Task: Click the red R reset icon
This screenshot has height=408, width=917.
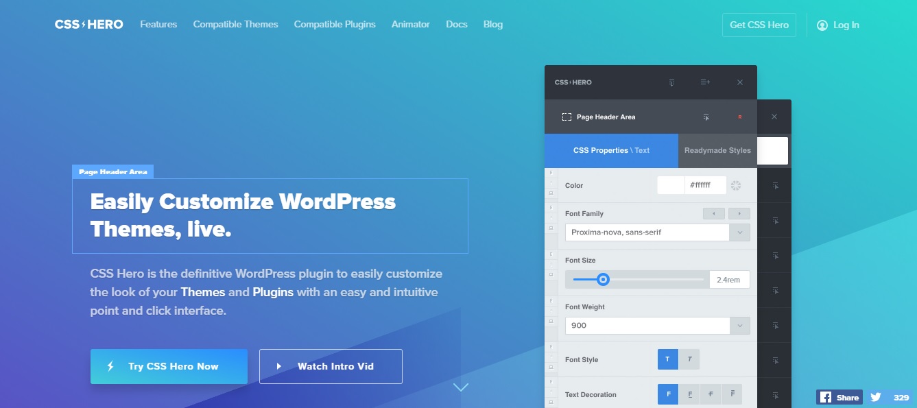Action: coord(740,117)
